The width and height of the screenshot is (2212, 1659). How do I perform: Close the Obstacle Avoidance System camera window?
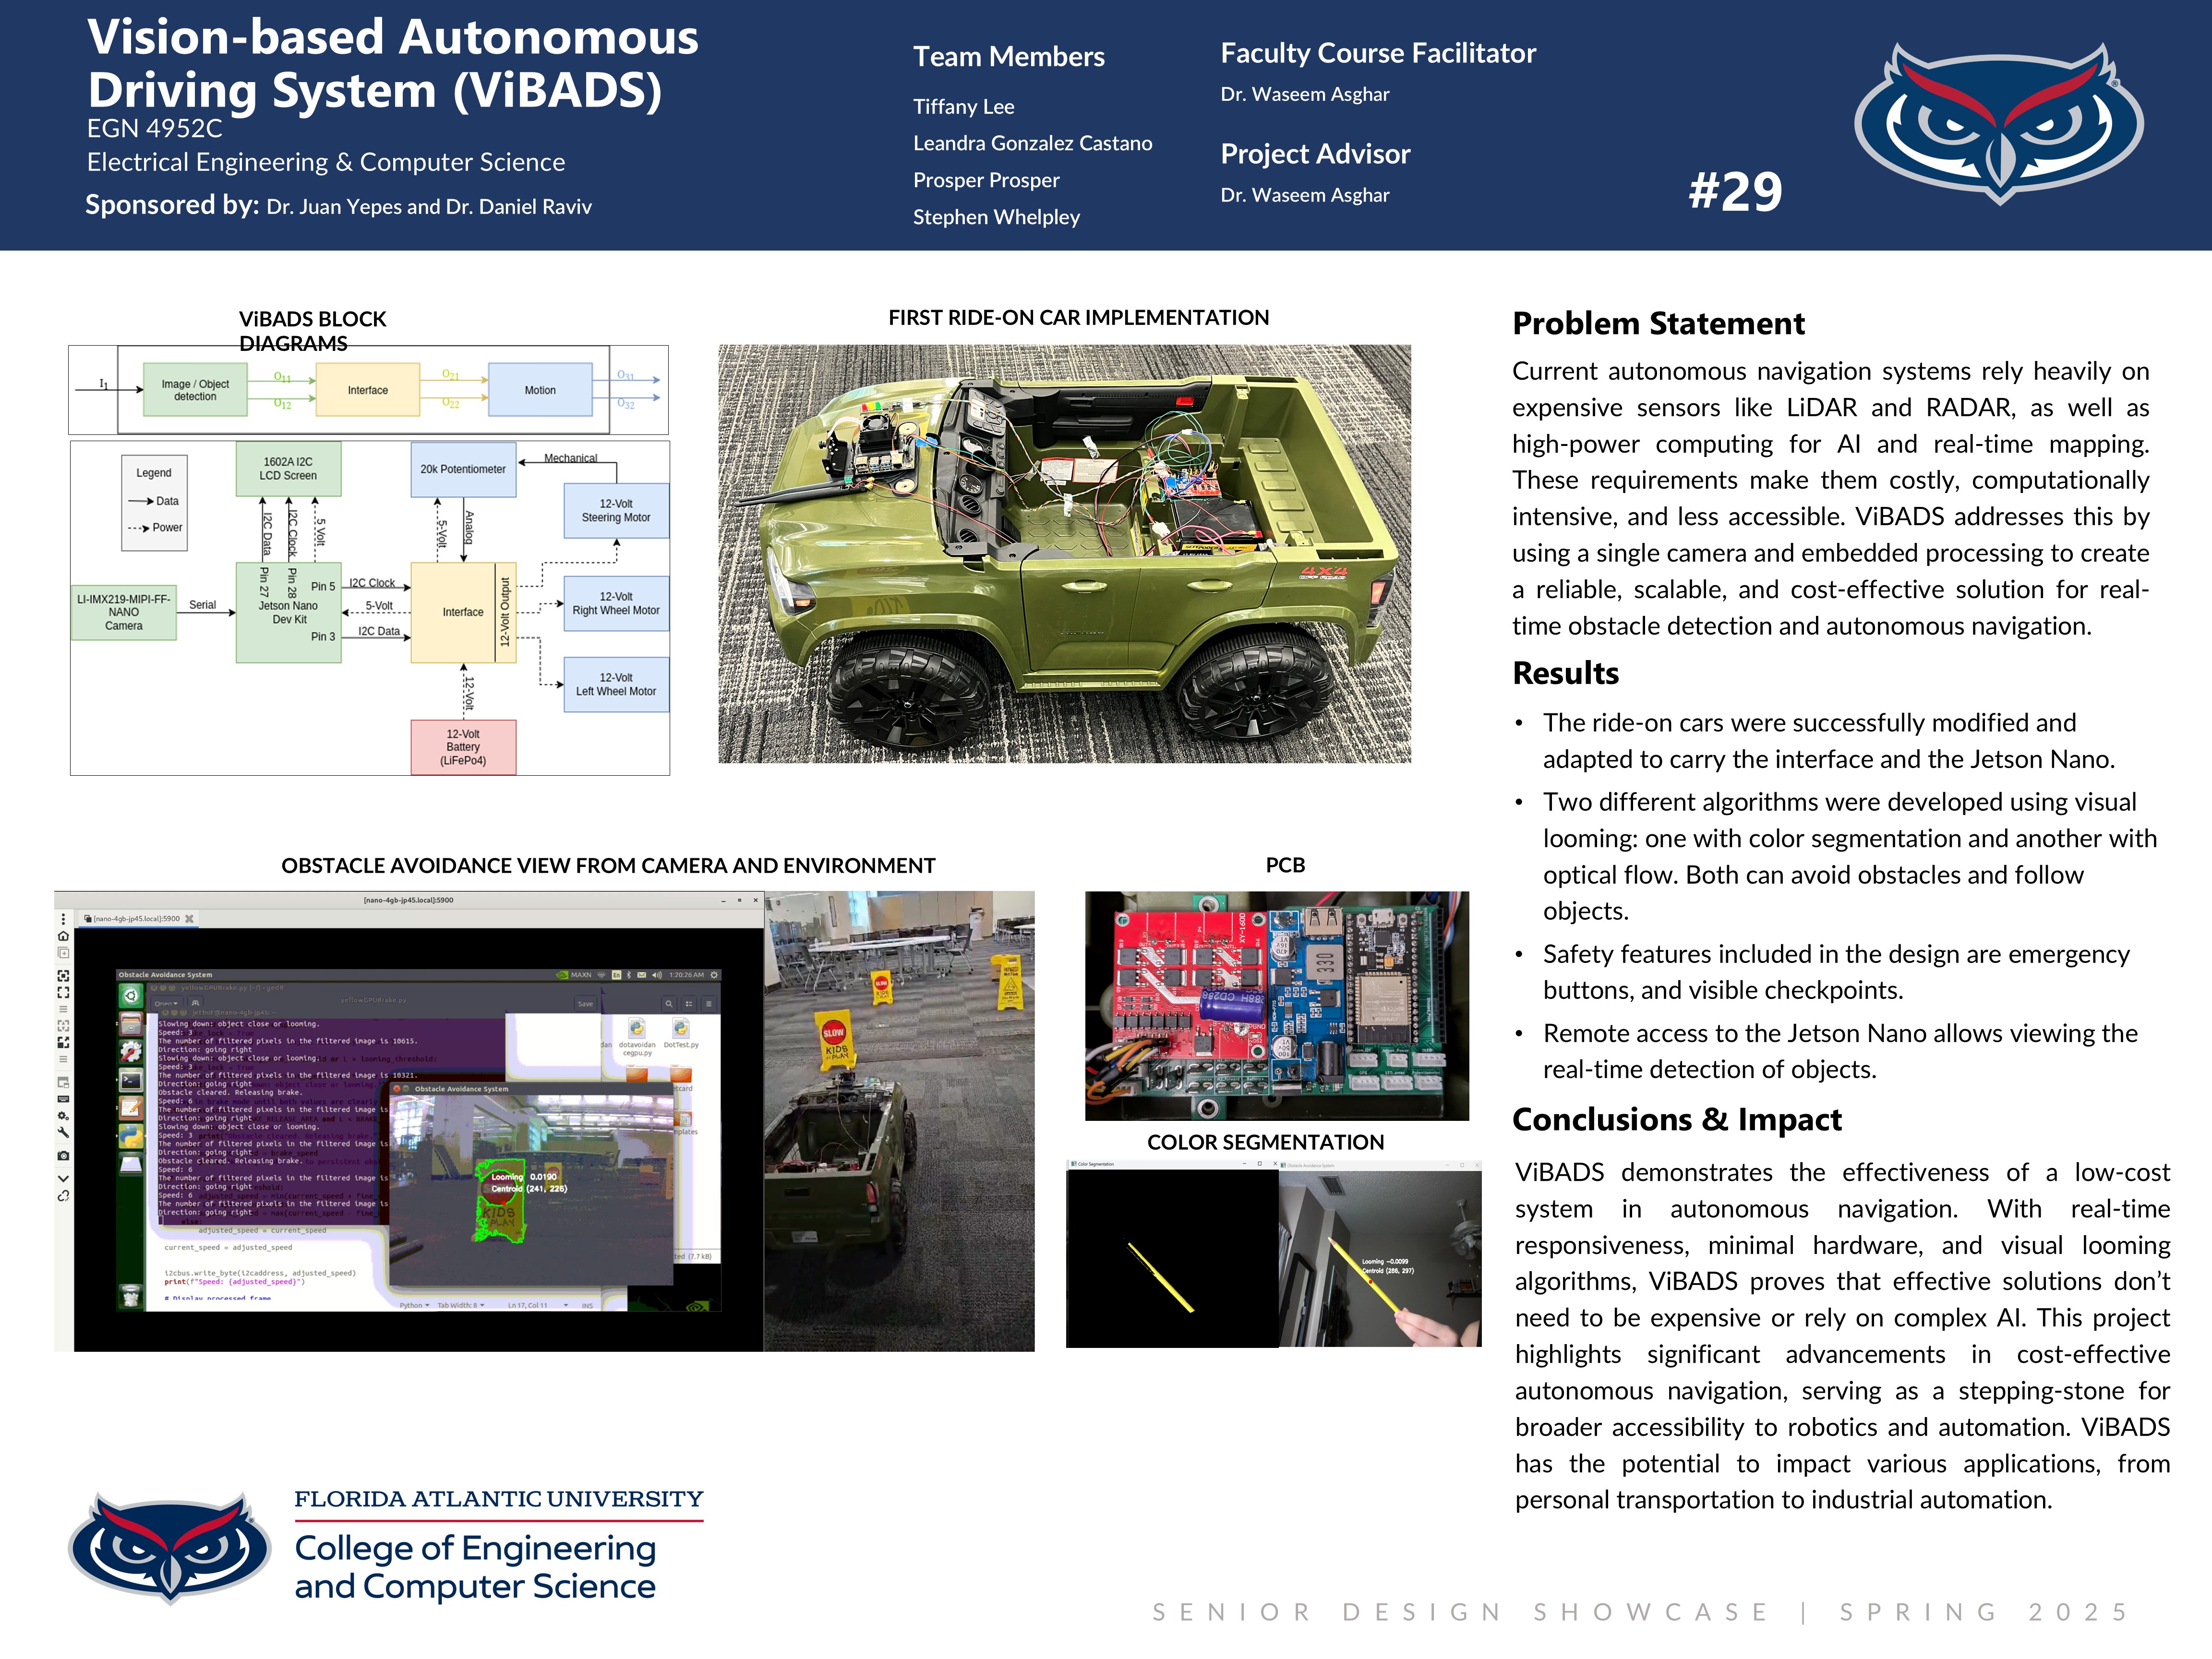click(x=397, y=1089)
